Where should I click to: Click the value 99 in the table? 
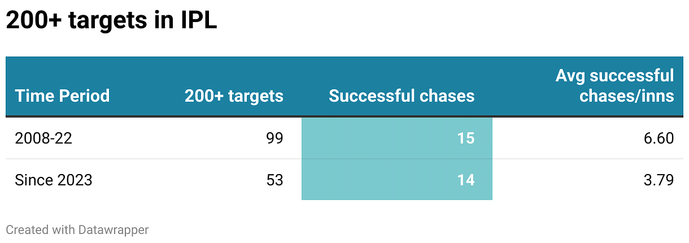coord(274,138)
